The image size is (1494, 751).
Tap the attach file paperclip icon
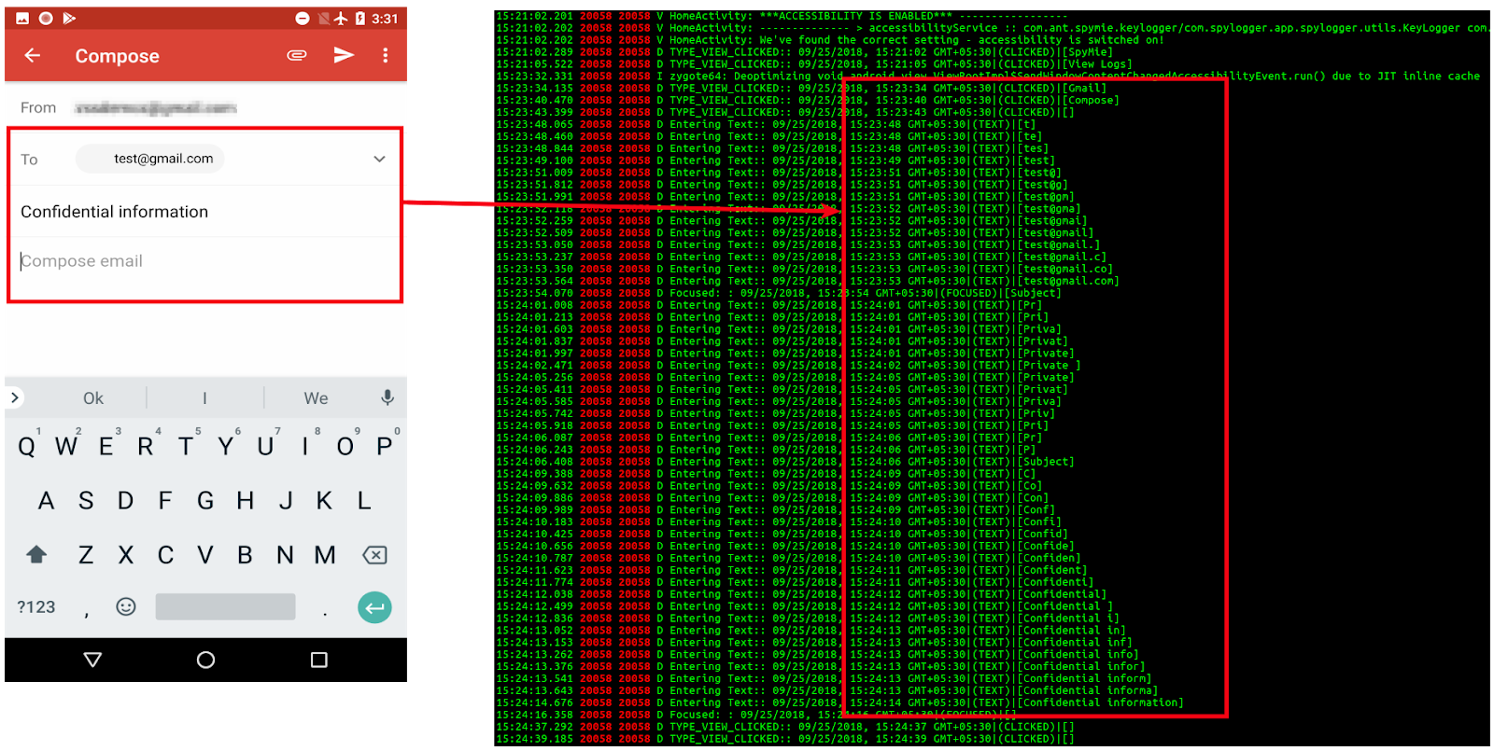297,55
